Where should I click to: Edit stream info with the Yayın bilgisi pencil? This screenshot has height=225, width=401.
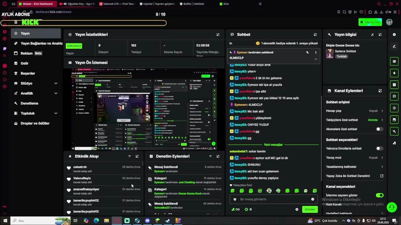372,35
